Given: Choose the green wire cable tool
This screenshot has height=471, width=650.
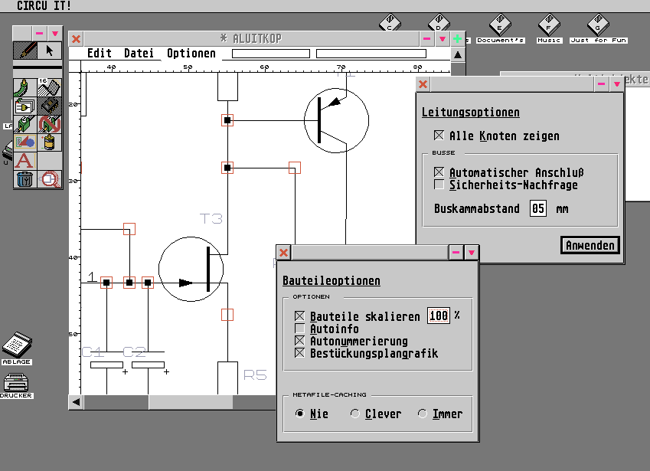Looking at the screenshot, I should 25,87.
